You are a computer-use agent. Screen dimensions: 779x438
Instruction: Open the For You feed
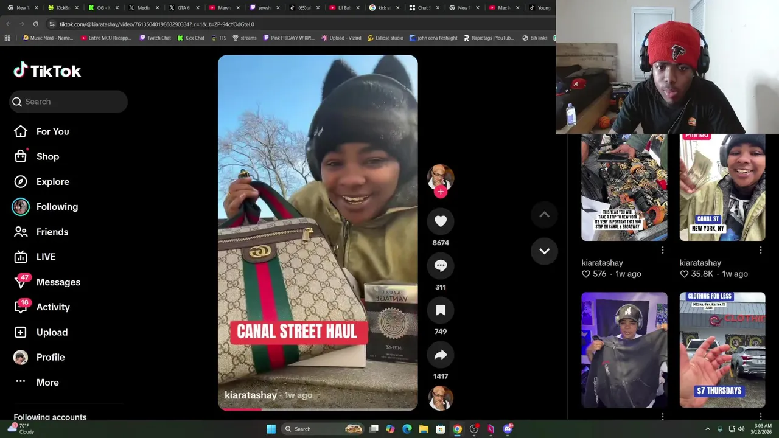(41, 131)
